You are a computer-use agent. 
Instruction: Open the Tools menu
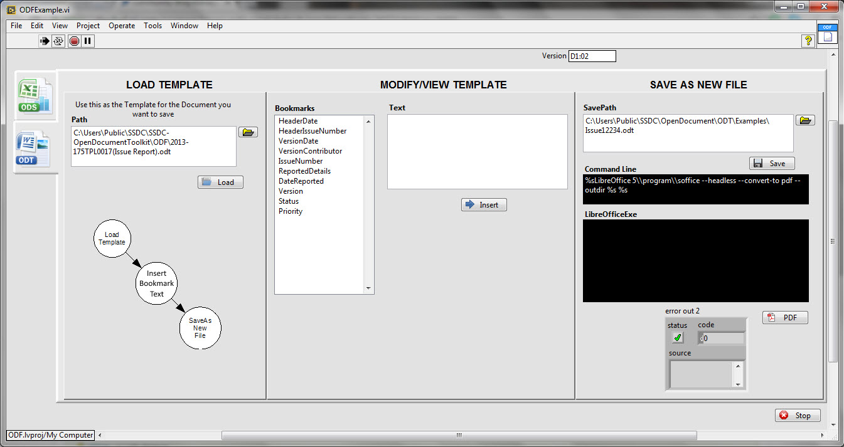152,26
